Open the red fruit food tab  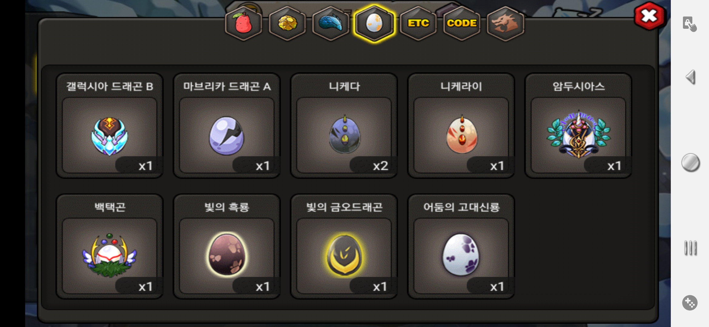point(243,23)
